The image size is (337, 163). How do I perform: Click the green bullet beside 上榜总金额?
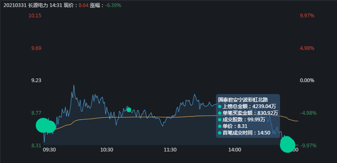click(220, 106)
